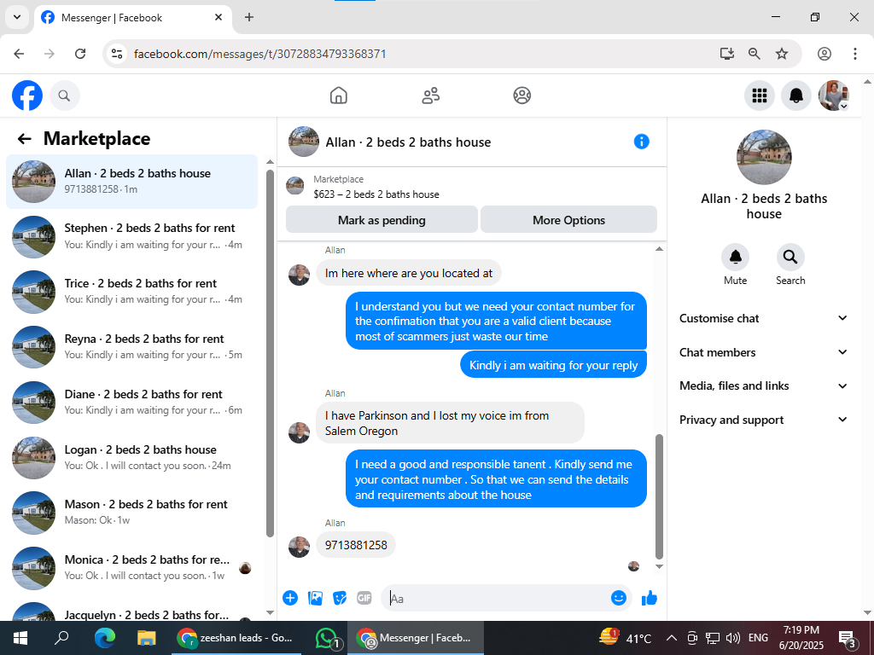Open Facebook home via the logo
Viewport: 874px width, 655px height.
tap(27, 96)
